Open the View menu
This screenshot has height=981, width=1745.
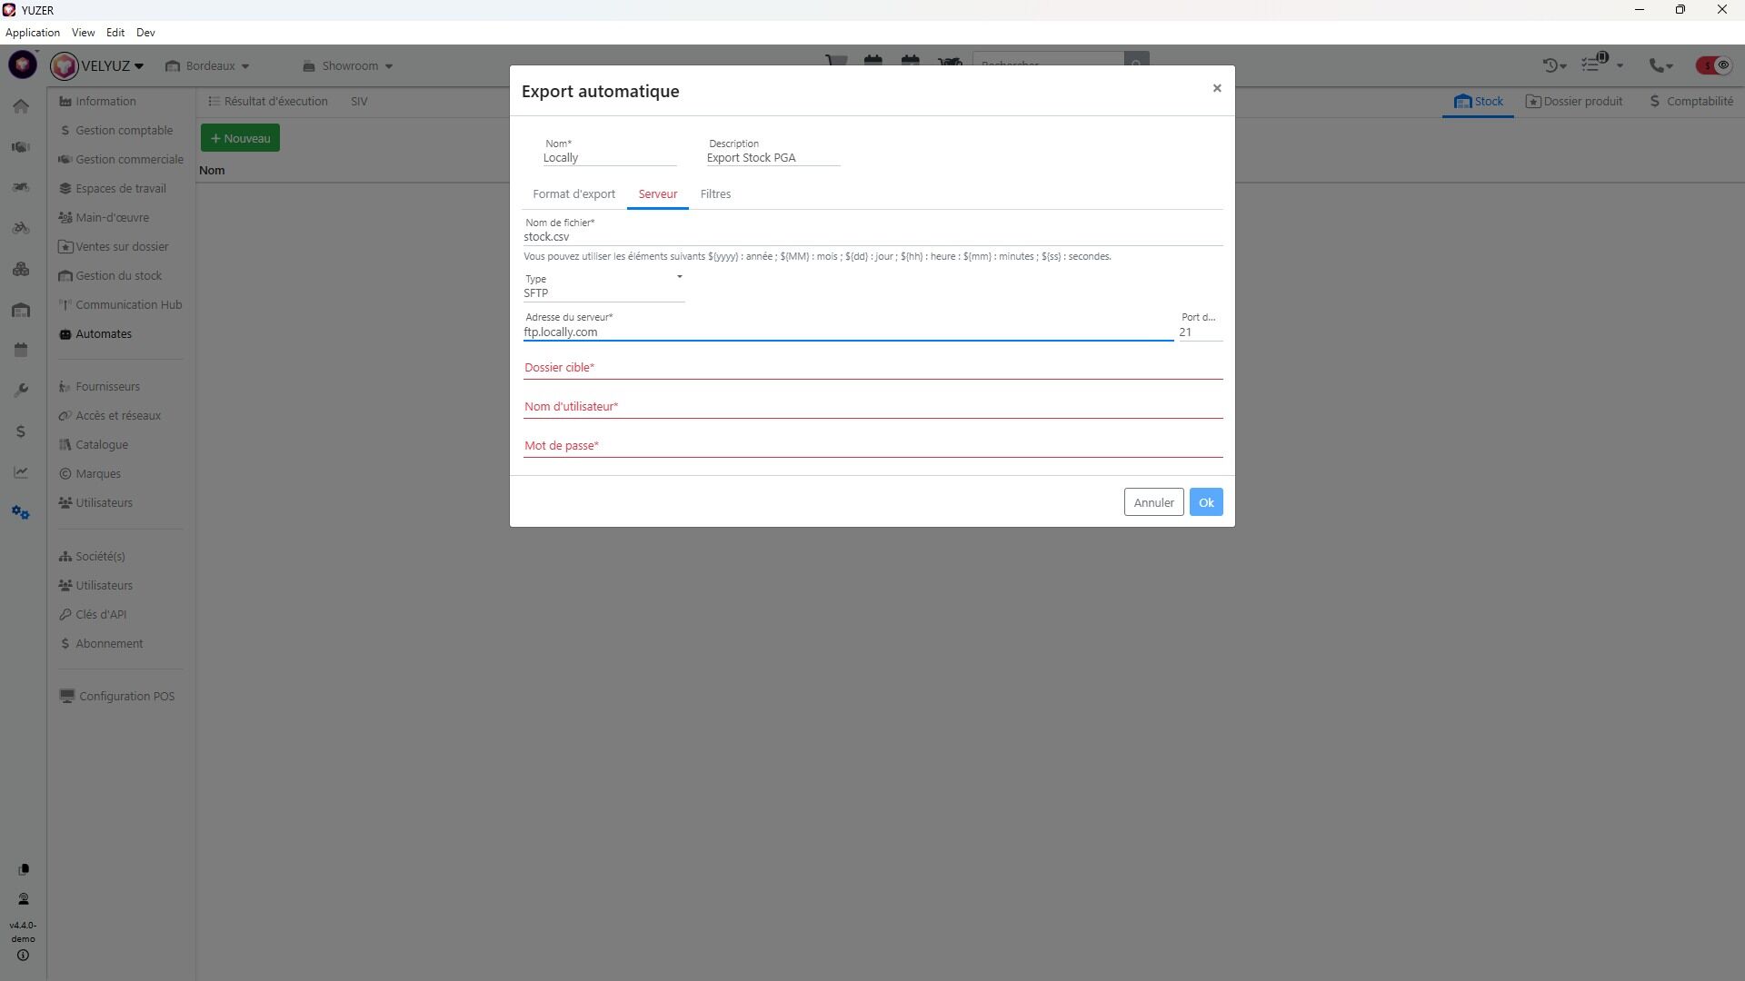click(x=83, y=33)
